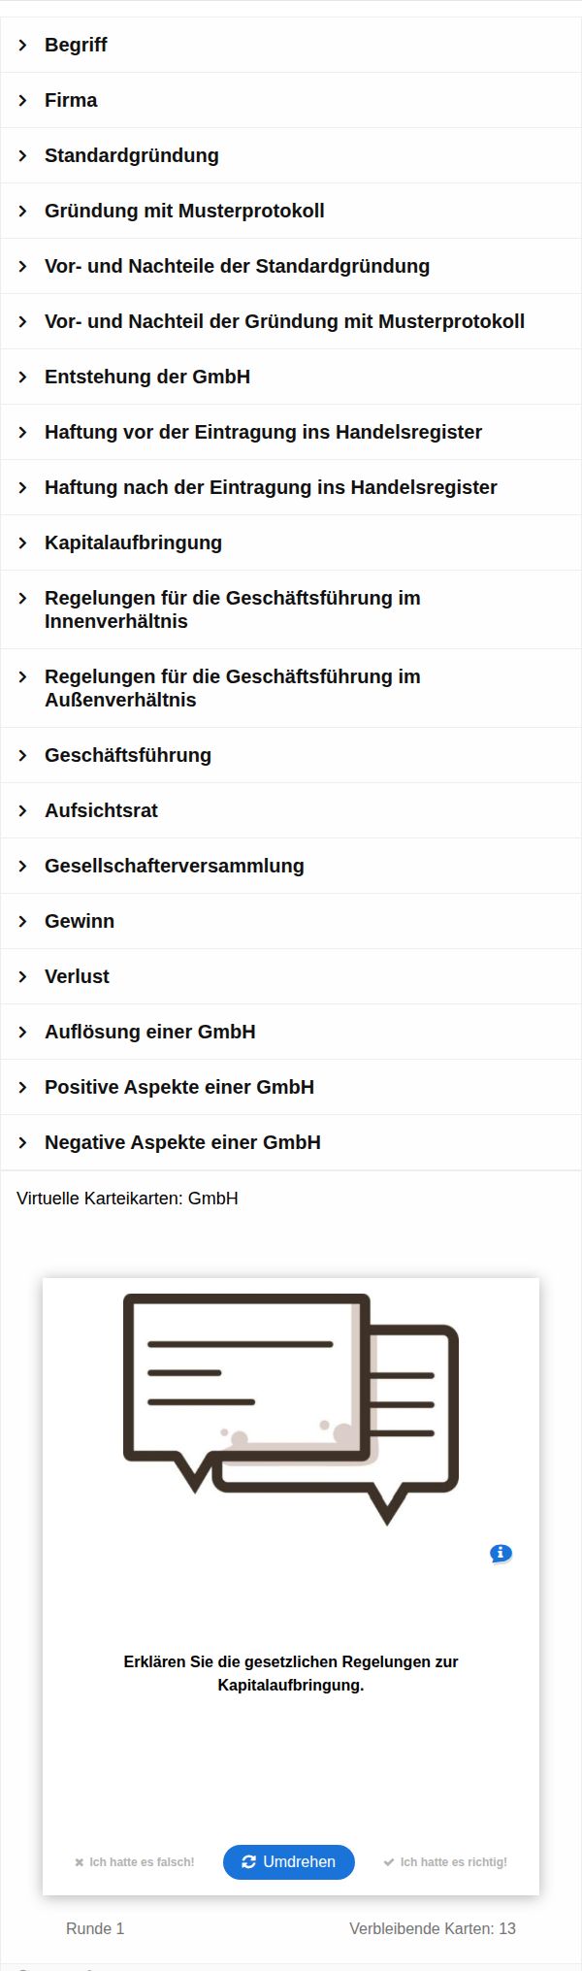Viewport: 582px width, 1971px height.
Task: Expand Geschäftsführung im Innenverhältnis section
Action: pos(291,609)
